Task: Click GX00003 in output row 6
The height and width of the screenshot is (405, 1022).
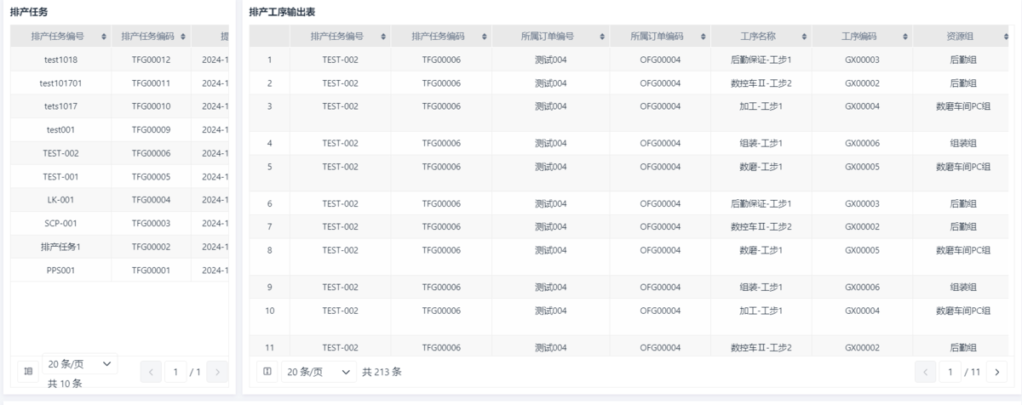Action: pyautogui.click(x=862, y=203)
